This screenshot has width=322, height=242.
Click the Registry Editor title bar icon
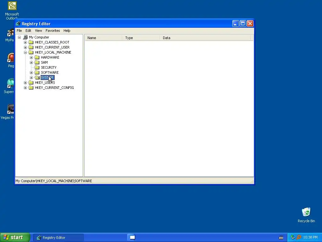click(x=18, y=24)
